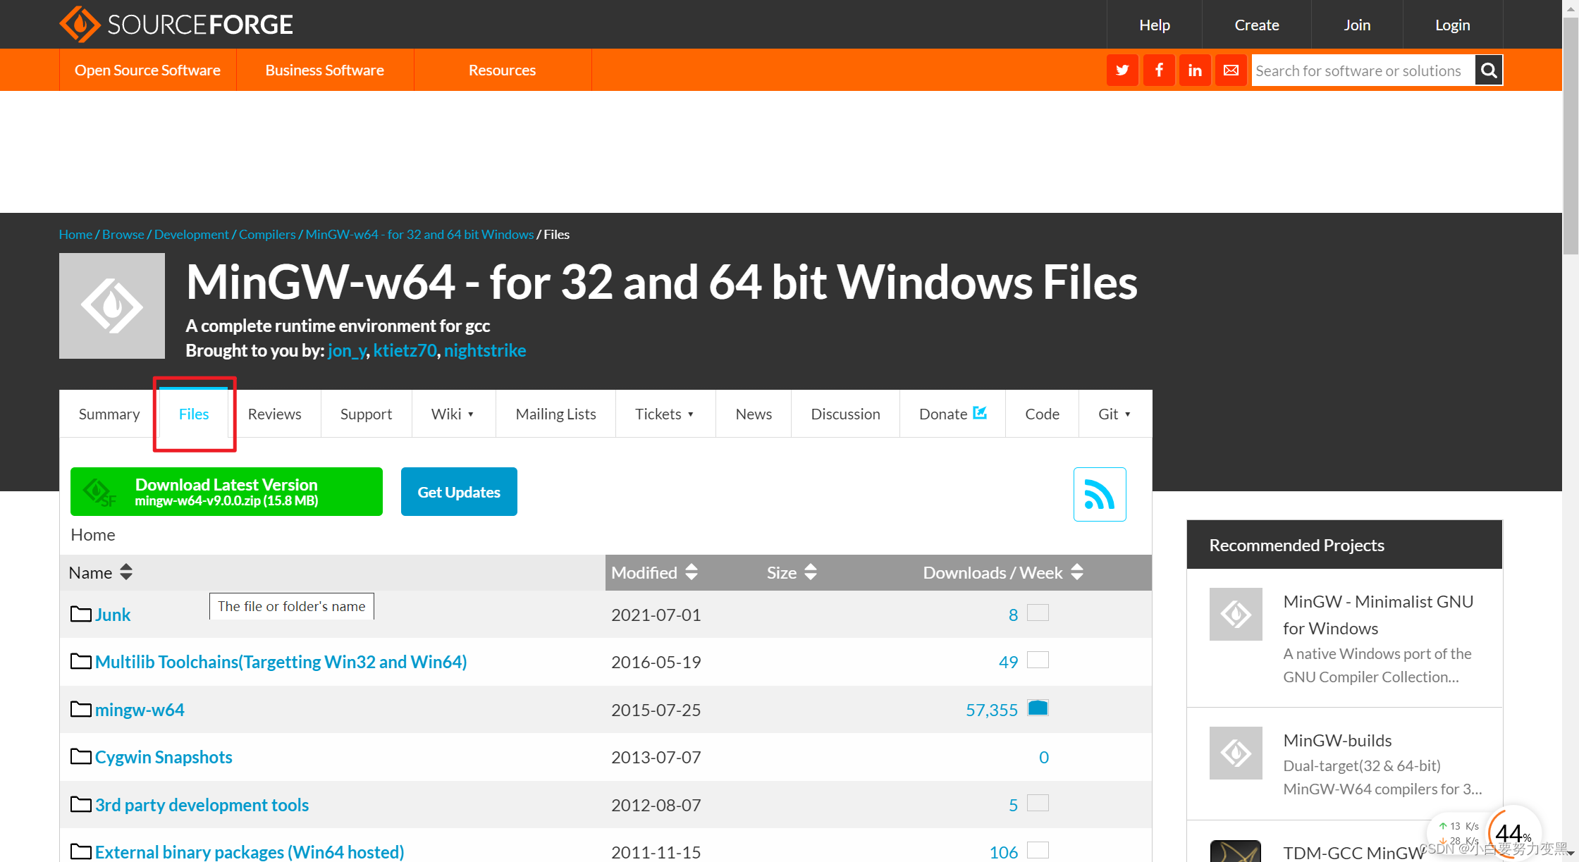Click the LinkedIn share icon
The height and width of the screenshot is (862, 1579).
[1195, 70]
